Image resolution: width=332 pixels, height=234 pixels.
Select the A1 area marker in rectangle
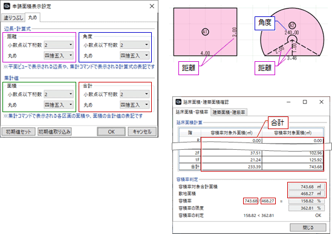pos(205,32)
